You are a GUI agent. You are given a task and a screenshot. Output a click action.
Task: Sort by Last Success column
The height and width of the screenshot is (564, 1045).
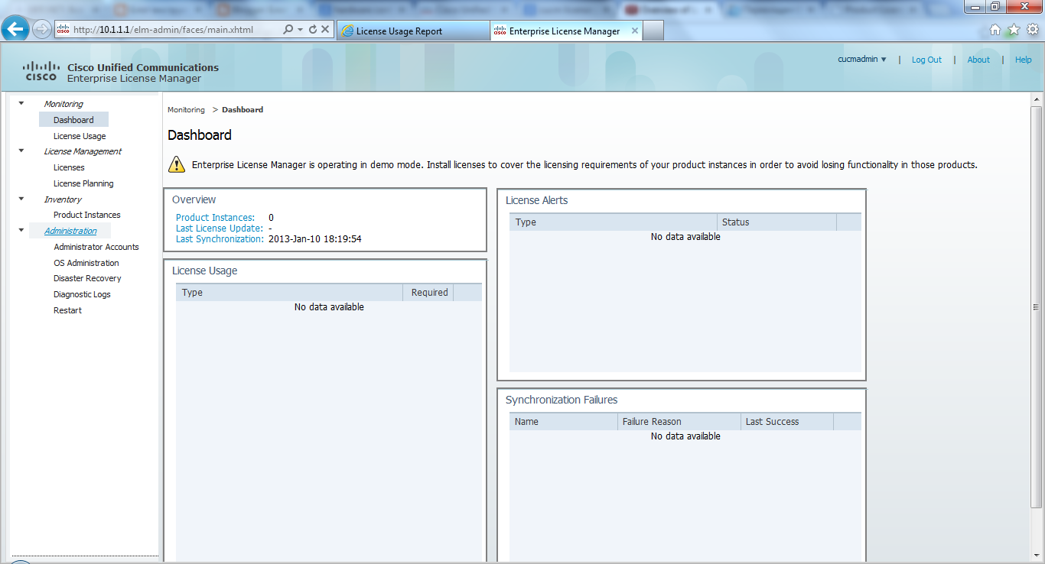[786, 422]
